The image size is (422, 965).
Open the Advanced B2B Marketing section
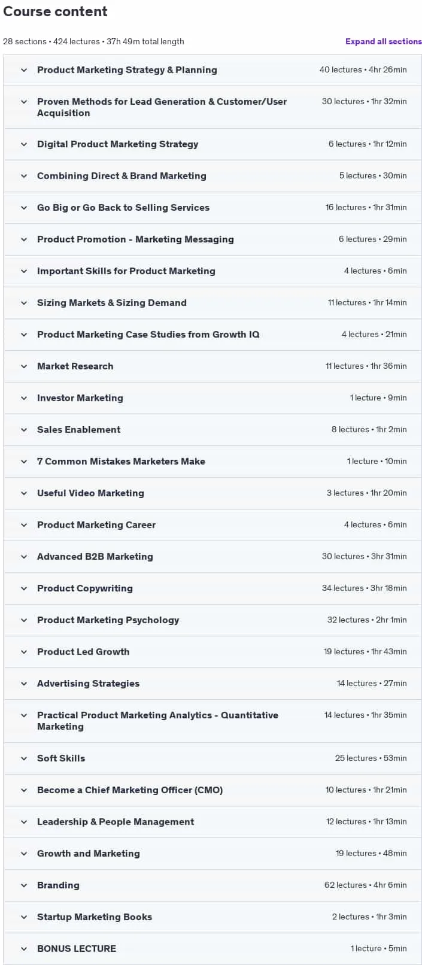click(212, 557)
